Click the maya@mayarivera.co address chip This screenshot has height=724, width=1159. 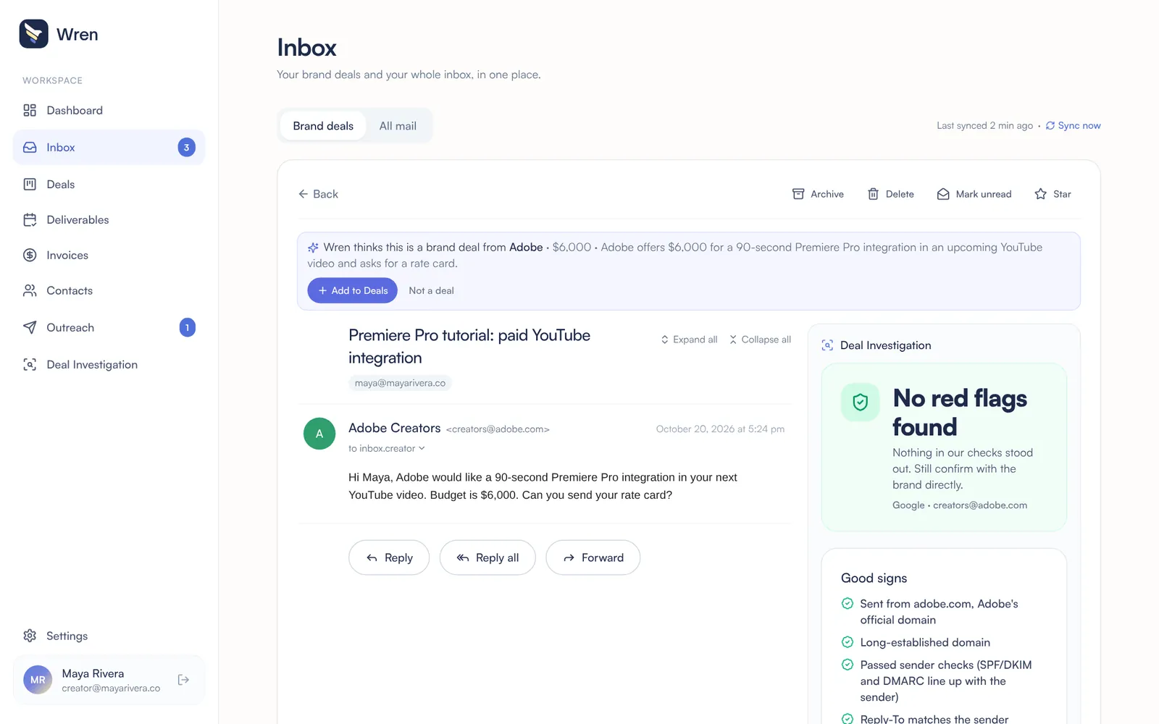[x=400, y=383]
